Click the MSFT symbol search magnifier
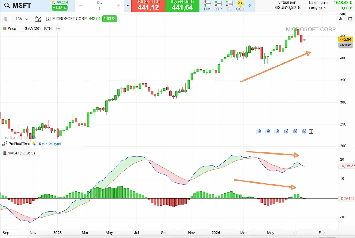 [x=7, y=6]
